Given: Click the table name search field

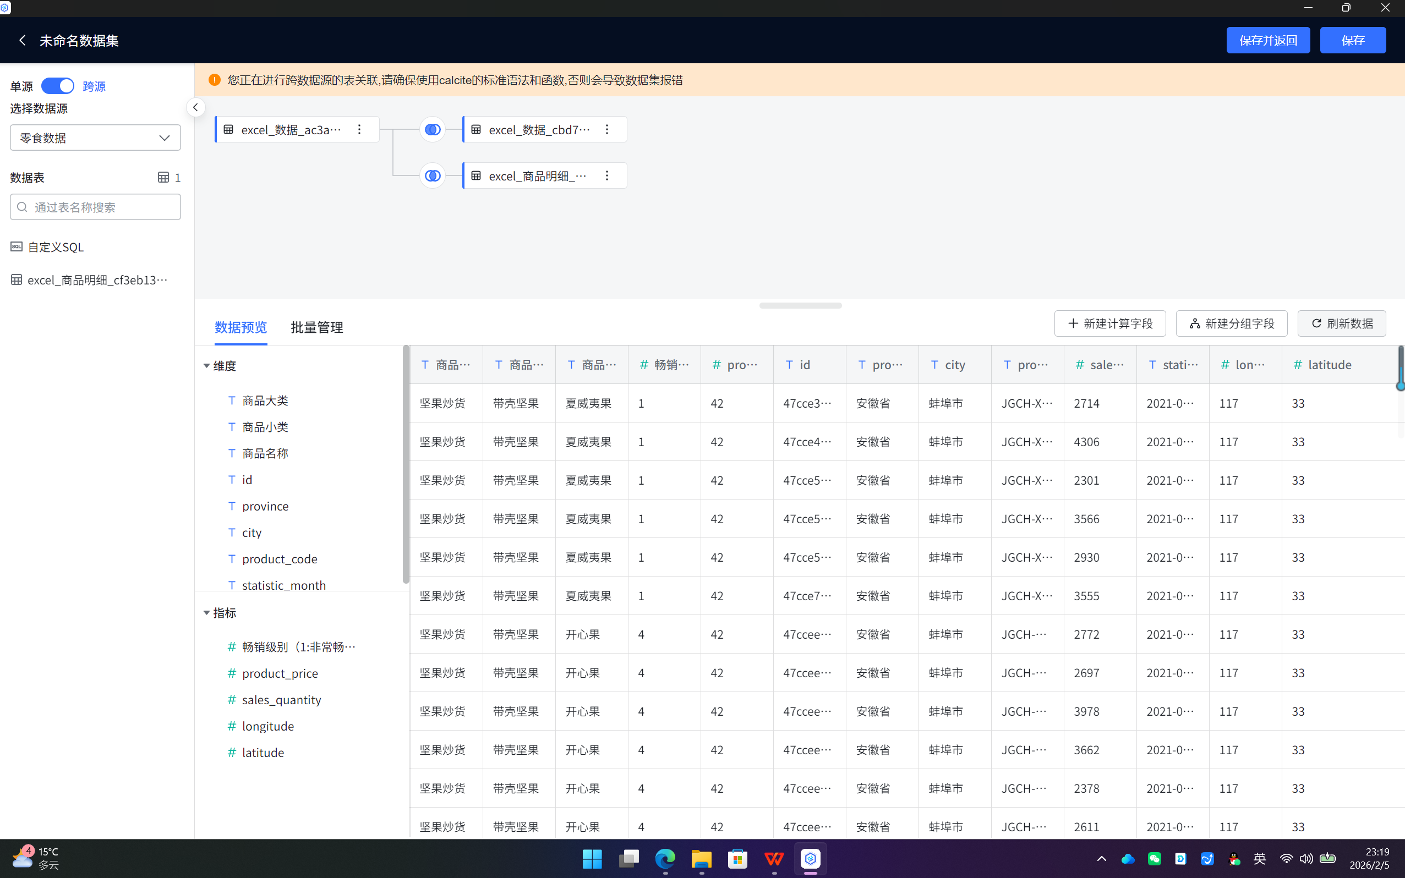Looking at the screenshot, I should tap(95, 207).
